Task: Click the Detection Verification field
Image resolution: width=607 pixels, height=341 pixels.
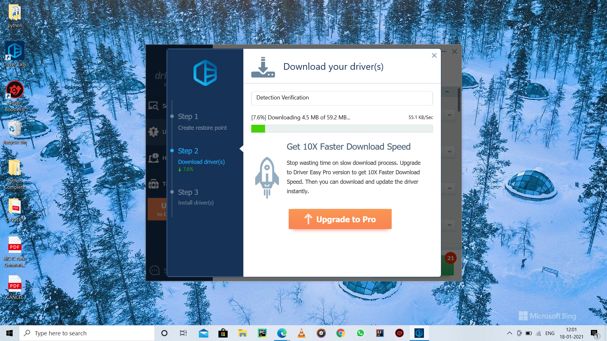Action: point(342,98)
